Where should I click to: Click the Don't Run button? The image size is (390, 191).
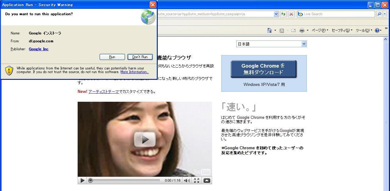click(x=140, y=57)
